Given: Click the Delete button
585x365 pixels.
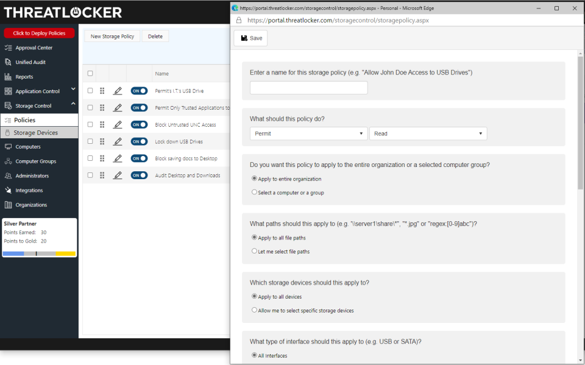Looking at the screenshot, I should point(155,36).
